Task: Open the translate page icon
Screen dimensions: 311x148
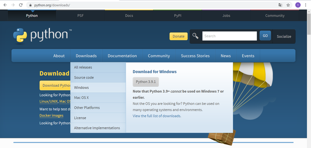Action: point(280,5)
